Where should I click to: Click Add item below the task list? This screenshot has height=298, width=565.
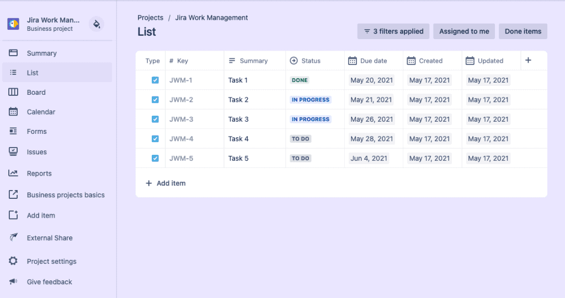click(x=166, y=183)
